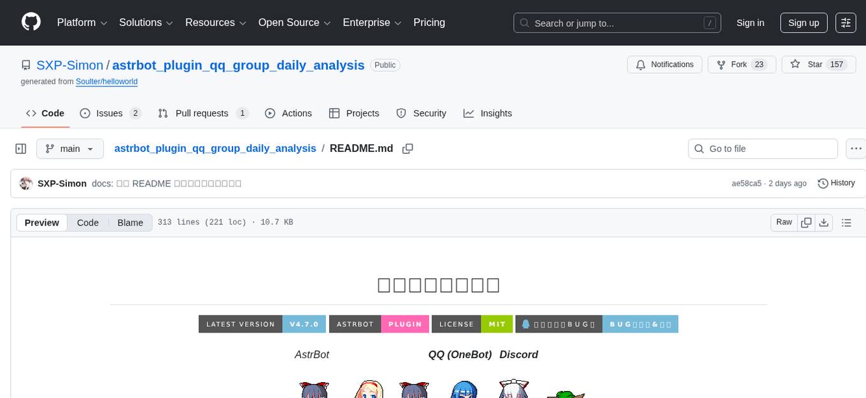The image size is (866, 398).
Task: Fork this repository
Action: (741, 64)
